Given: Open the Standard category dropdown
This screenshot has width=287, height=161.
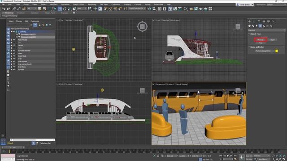Looking at the screenshot, I should click(266, 30).
